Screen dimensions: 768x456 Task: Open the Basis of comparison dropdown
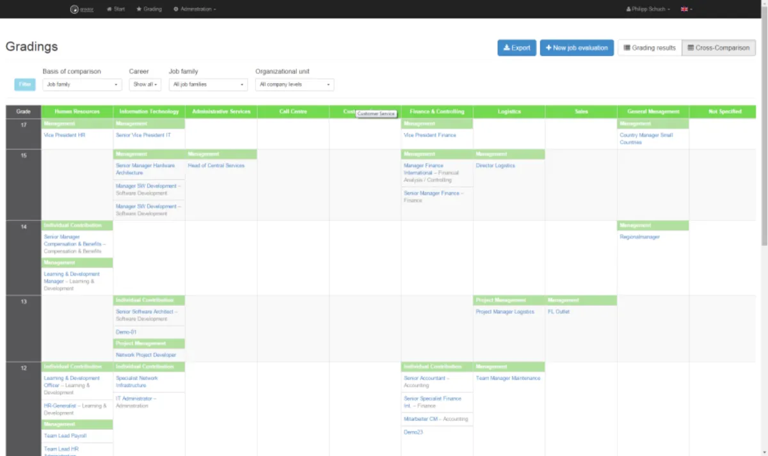tap(82, 84)
